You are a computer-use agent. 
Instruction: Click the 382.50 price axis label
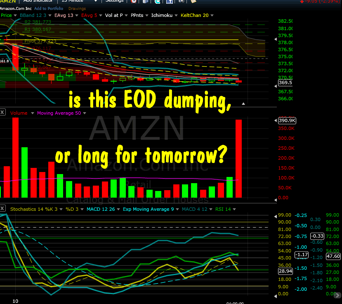tap(285, 21)
